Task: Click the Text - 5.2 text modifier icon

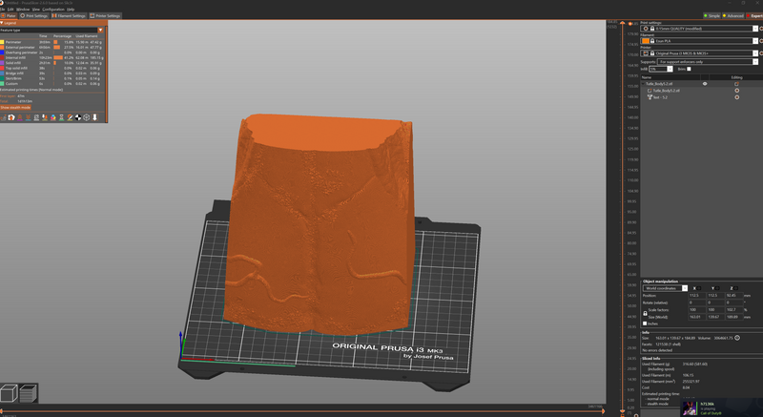Action: click(650, 97)
